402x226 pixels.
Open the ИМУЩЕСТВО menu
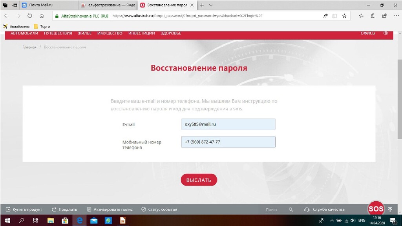click(110, 33)
